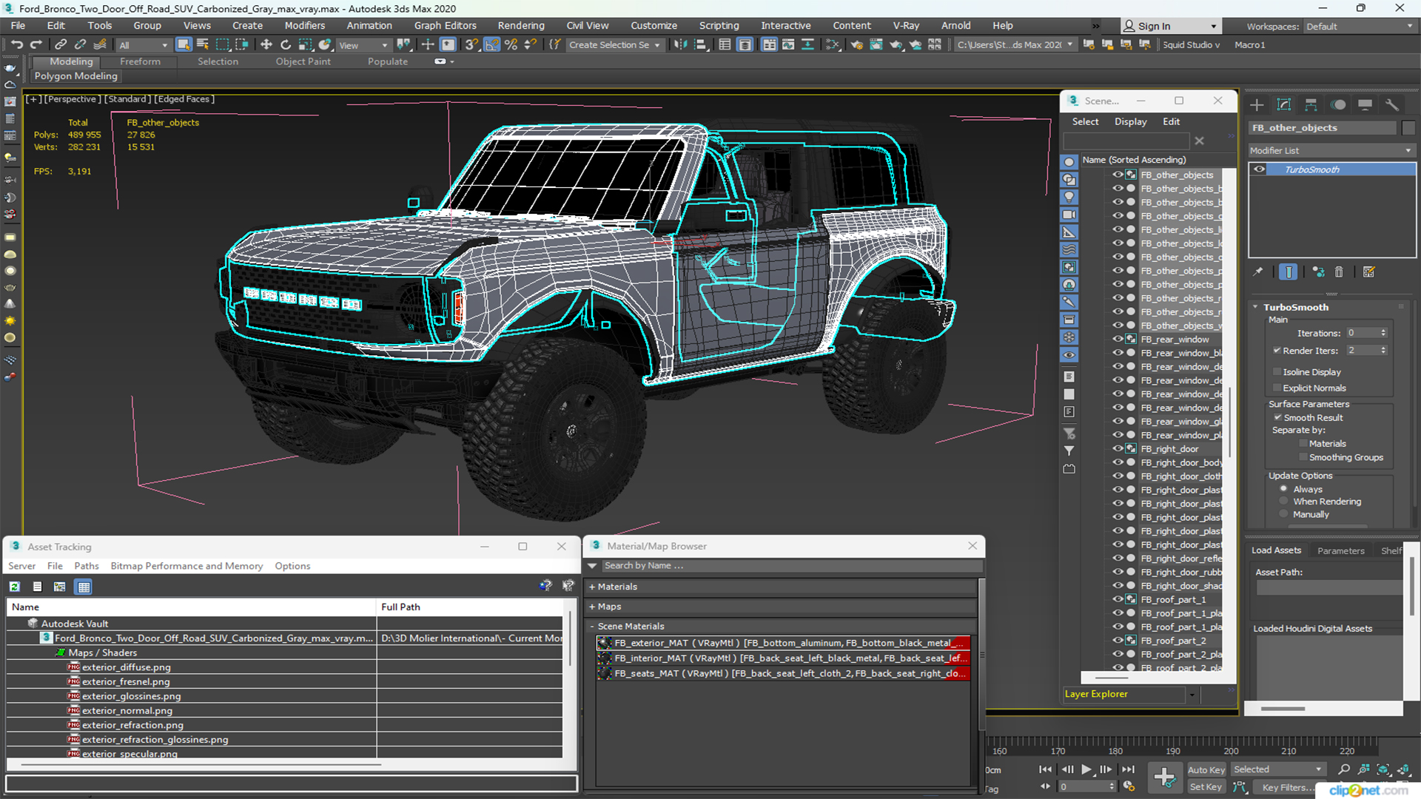Viewport: 1421px width, 799px height.
Task: Open the Hierarchy command panel icon
Action: click(x=1311, y=104)
